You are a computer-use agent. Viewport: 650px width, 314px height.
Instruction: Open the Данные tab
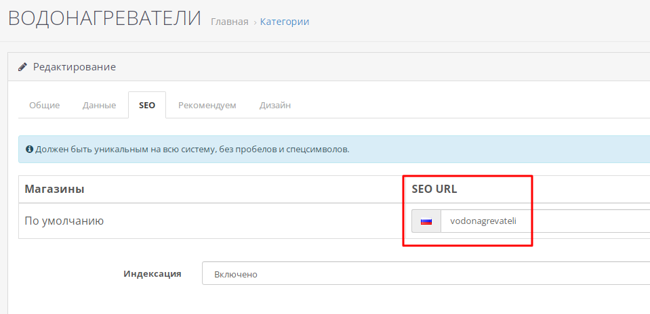click(99, 105)
